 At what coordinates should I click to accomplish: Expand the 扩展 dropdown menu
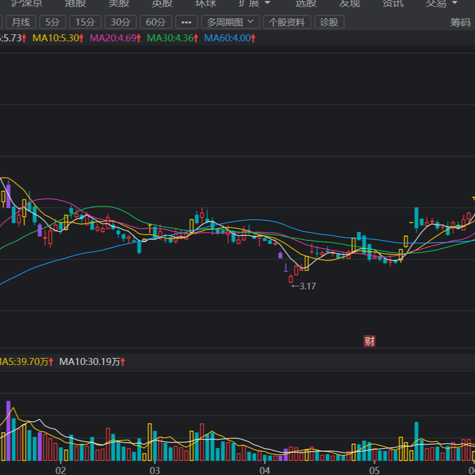pyautogui.click(x=254, y=3)
